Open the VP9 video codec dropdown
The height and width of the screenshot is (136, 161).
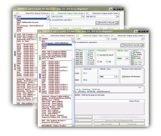click(108, 39)
